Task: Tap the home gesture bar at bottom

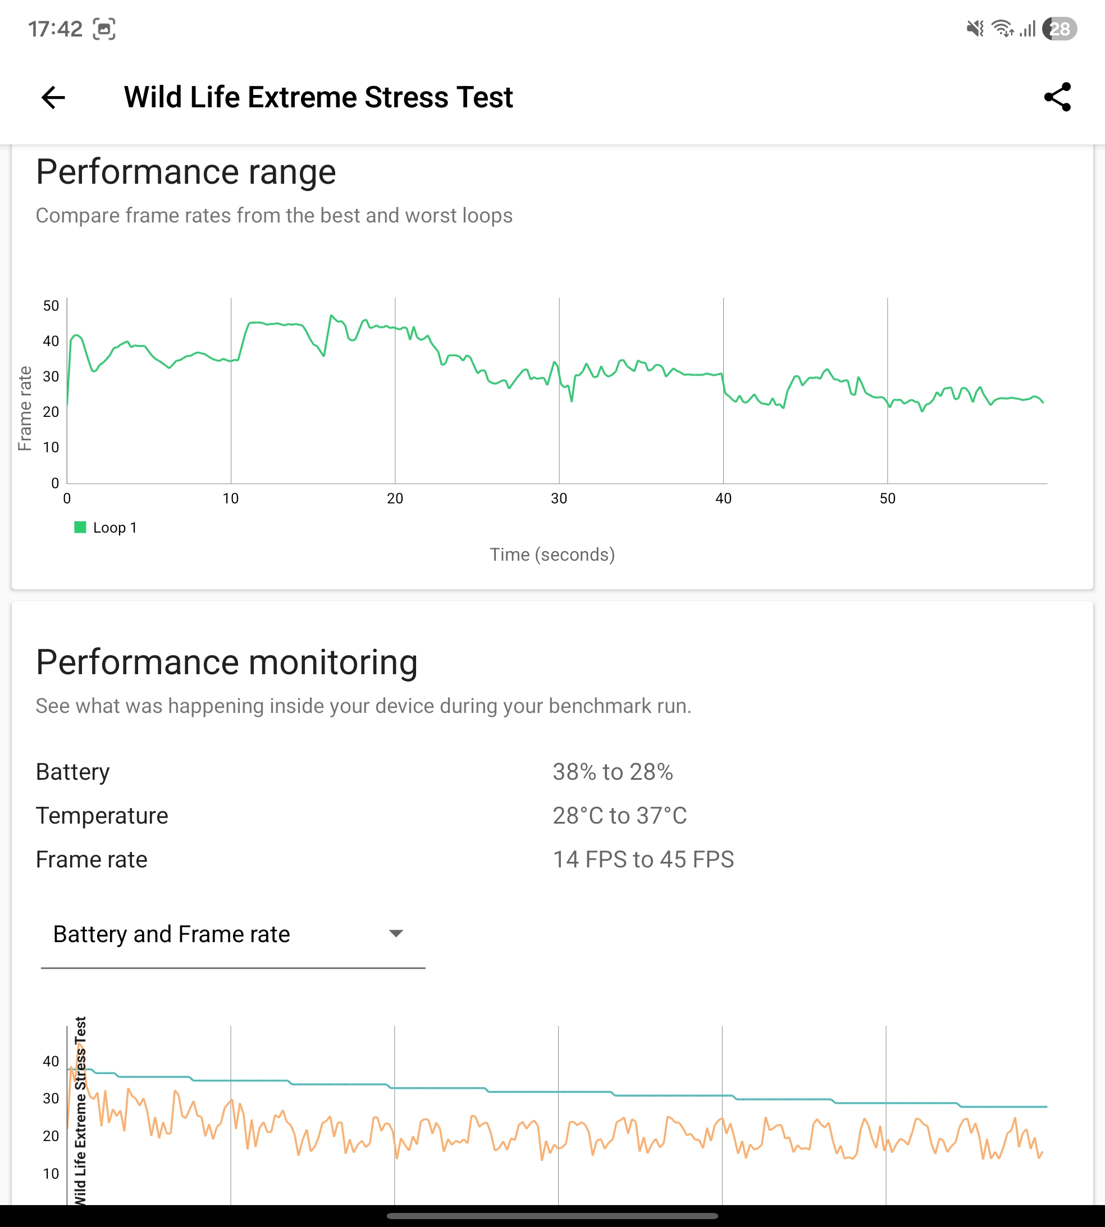Action: click(552, 1216)
